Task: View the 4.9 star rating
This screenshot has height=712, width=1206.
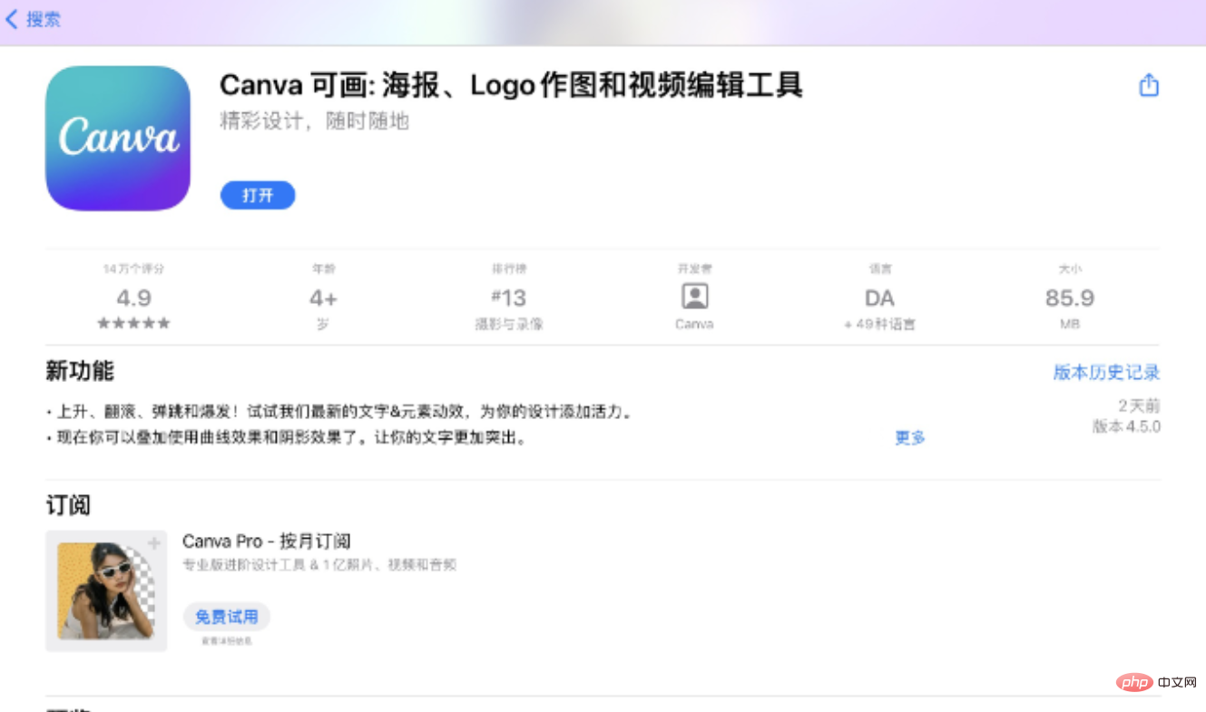Action: [133, 297]
